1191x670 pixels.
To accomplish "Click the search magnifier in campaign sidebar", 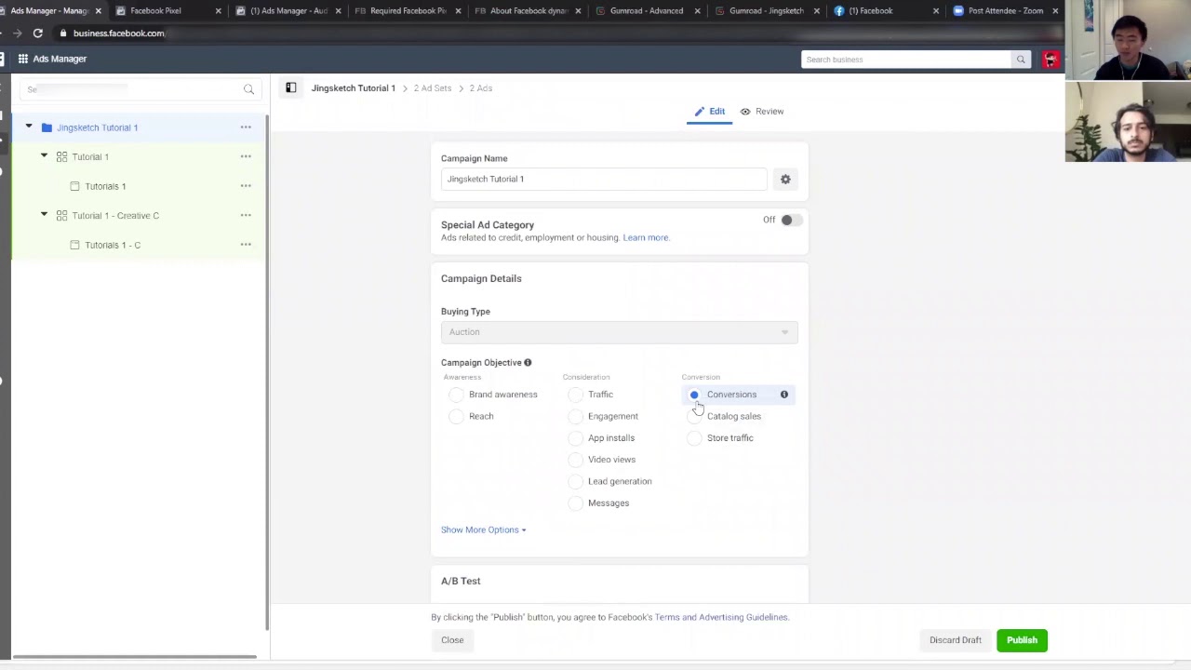I will click(x=248, y=89).
